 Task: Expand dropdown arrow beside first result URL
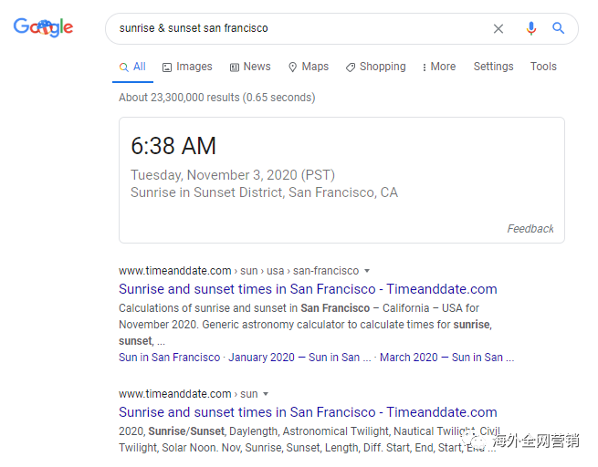(x=367, y=271)
